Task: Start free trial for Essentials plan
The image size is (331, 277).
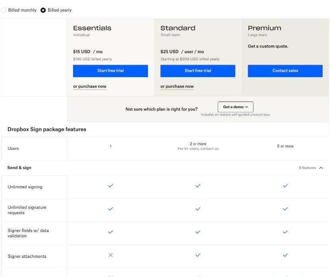Action: (x=110, y=71)
